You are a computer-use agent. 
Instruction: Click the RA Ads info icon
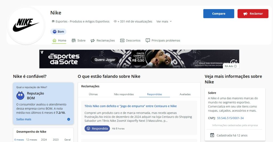[235, 66]
